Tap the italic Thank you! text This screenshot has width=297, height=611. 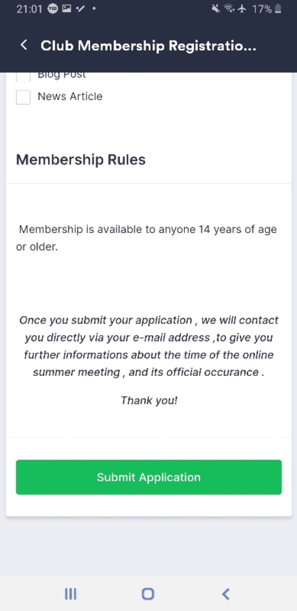(x=149, y=400)
